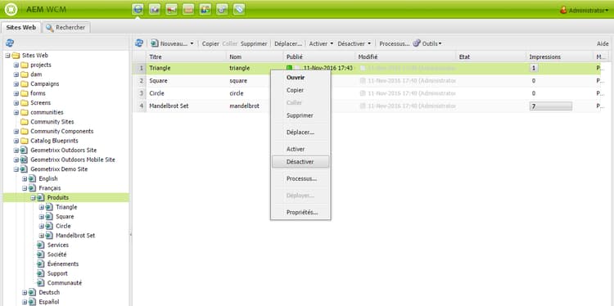Viewport: 614px width, 306px height.
Task: Click the forms folder icon
Action: tap(25, 93)
